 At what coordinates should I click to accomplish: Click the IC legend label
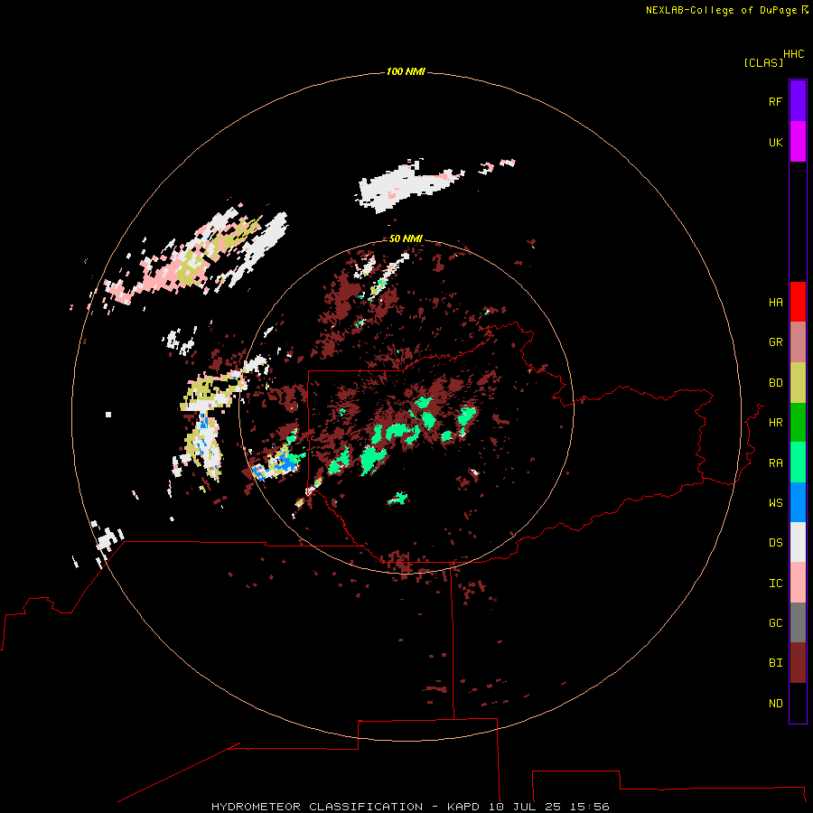tap(775, 584)
